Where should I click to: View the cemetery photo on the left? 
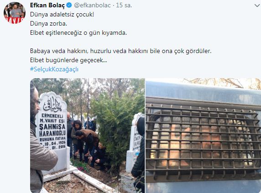88,135
